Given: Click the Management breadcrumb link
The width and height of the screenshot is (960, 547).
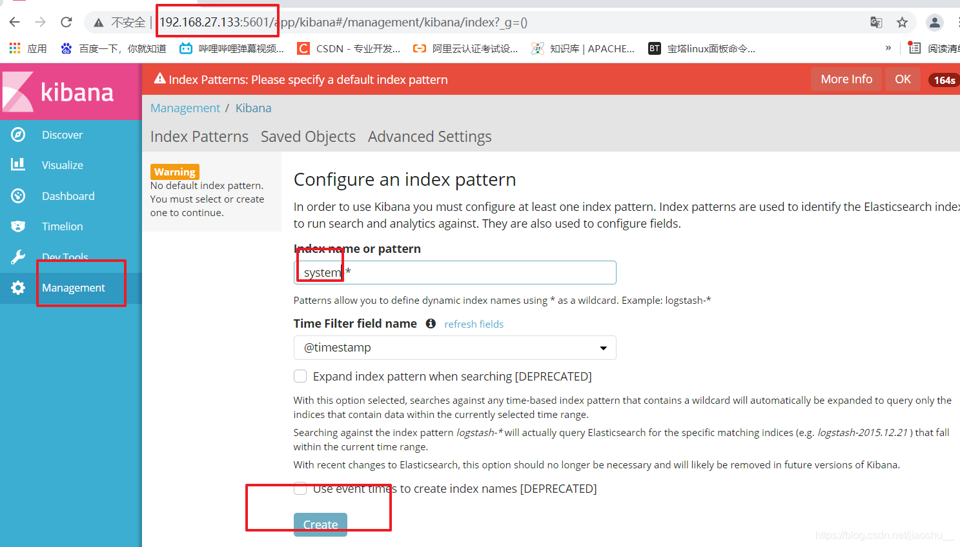Looking at the screenshot, I should (185, 108).
